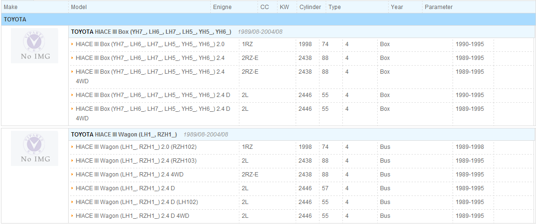Click orange arrow beside Box 2.4 D 4WD
Viewport: 536px width, 224px height.
72,109
